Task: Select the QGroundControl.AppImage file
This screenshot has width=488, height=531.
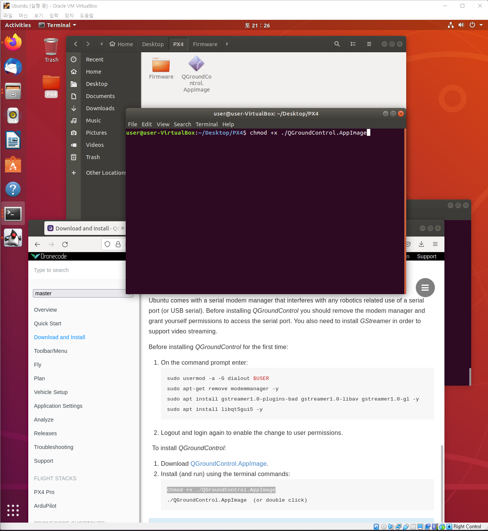Action: coord(196,74)
